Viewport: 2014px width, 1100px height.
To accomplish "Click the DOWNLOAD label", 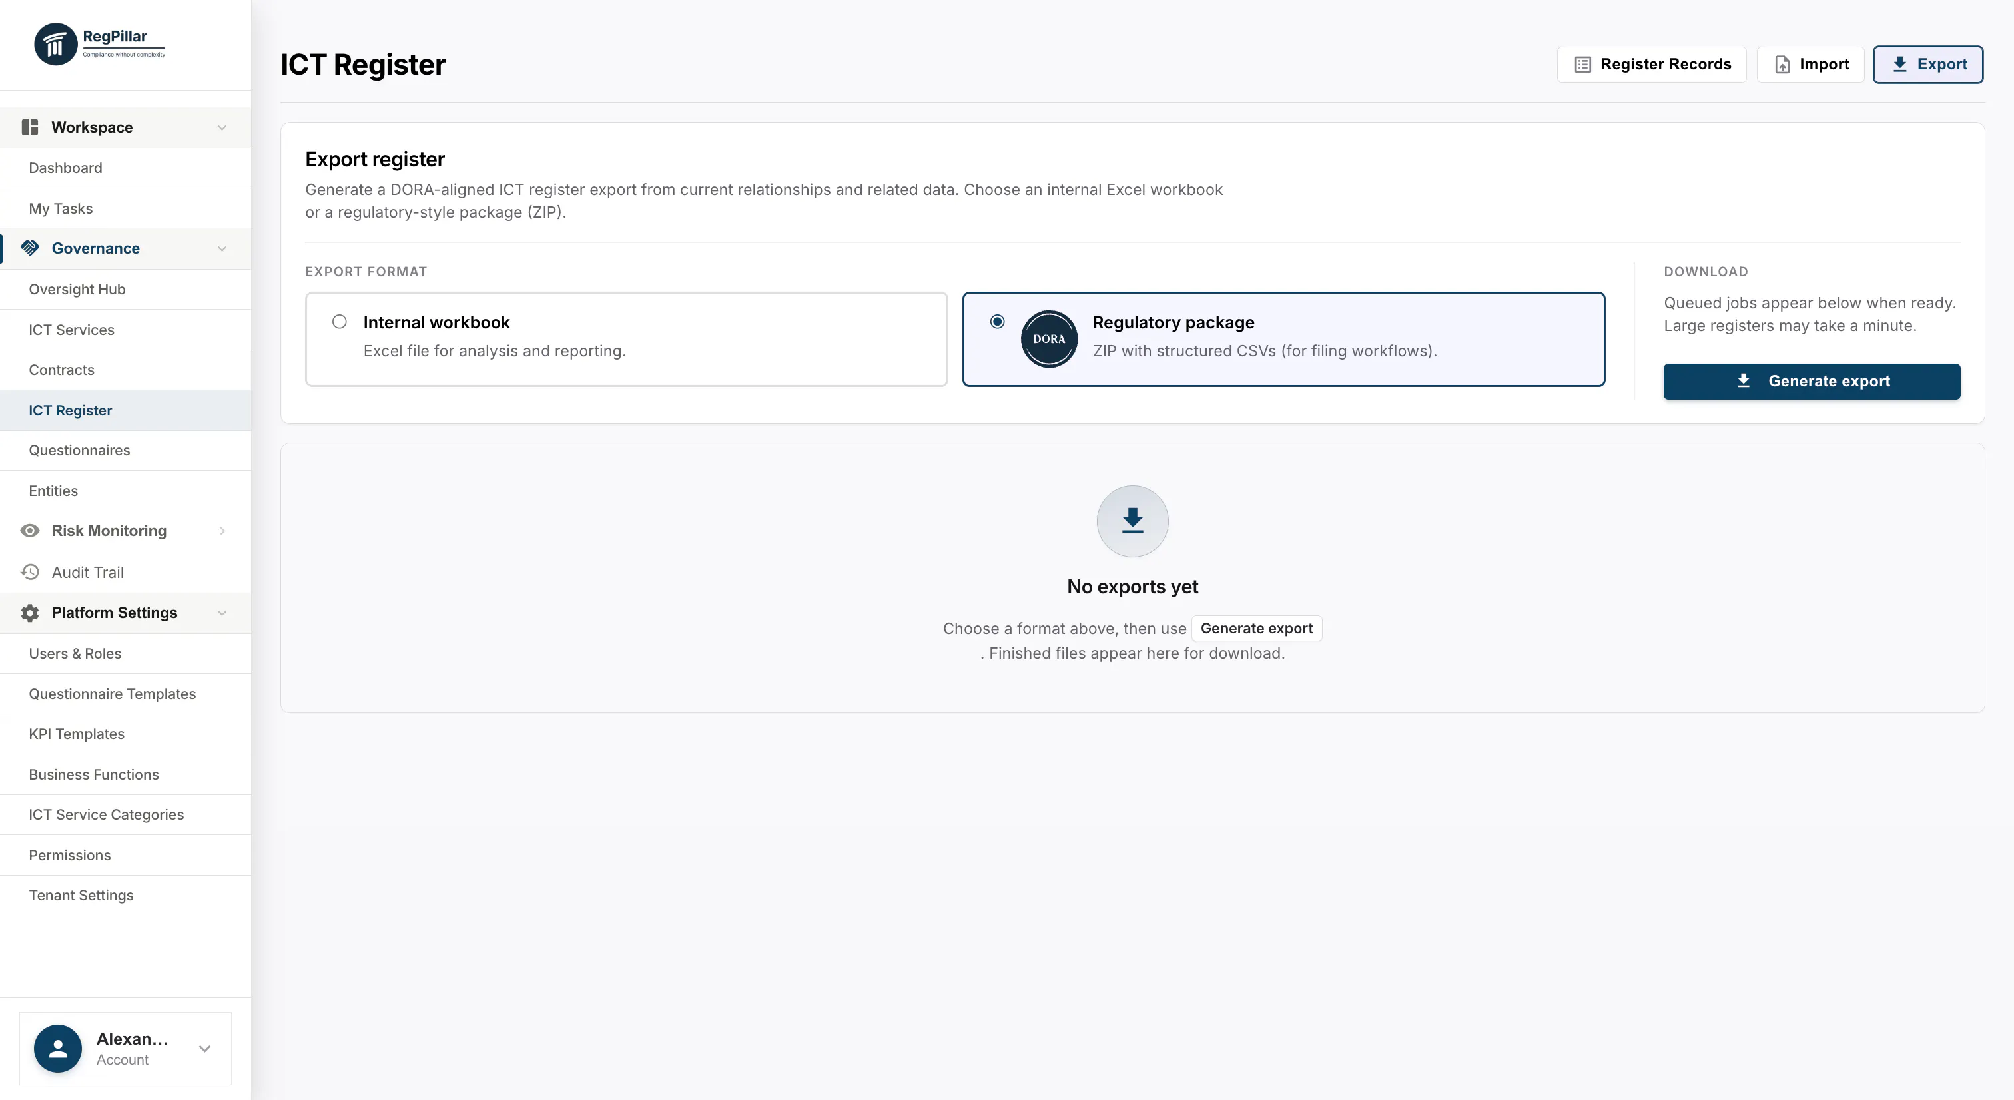I will [1706, 271].
